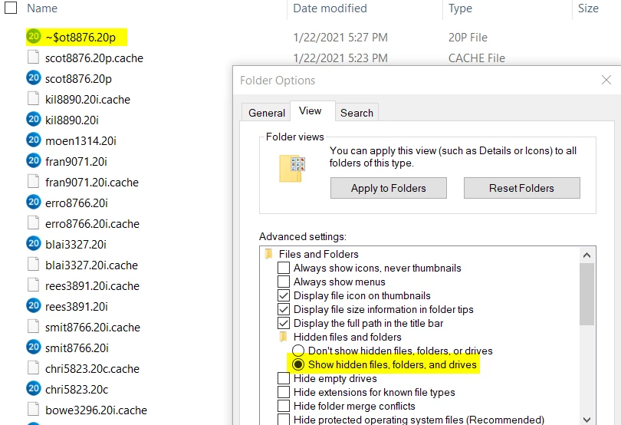Select the ~$ot8876.20p file icon
Image resolution: width=621 pixels, height=425 pixels.
click(34, 37)
